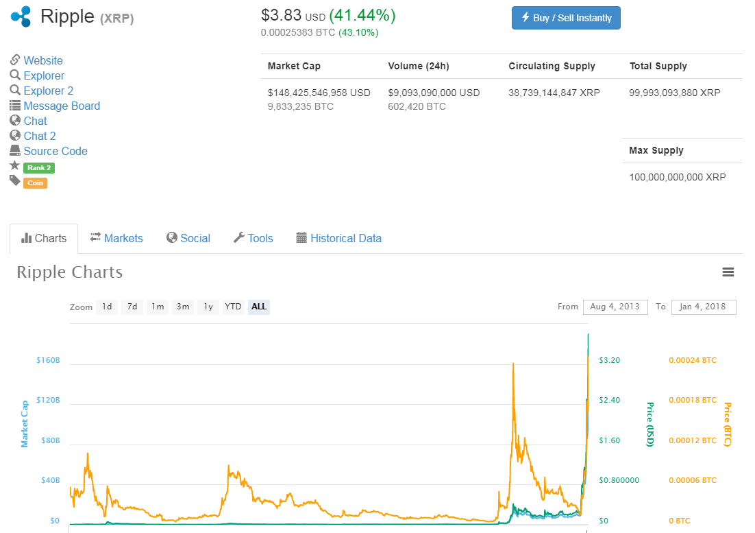
Task: Set chart zoom to 3m
Action: pos(183,307)
